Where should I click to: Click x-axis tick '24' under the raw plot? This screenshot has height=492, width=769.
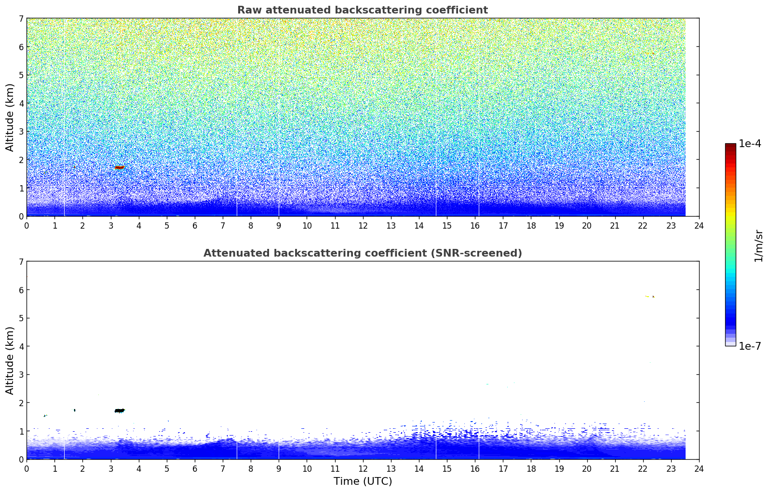[699, 226]
